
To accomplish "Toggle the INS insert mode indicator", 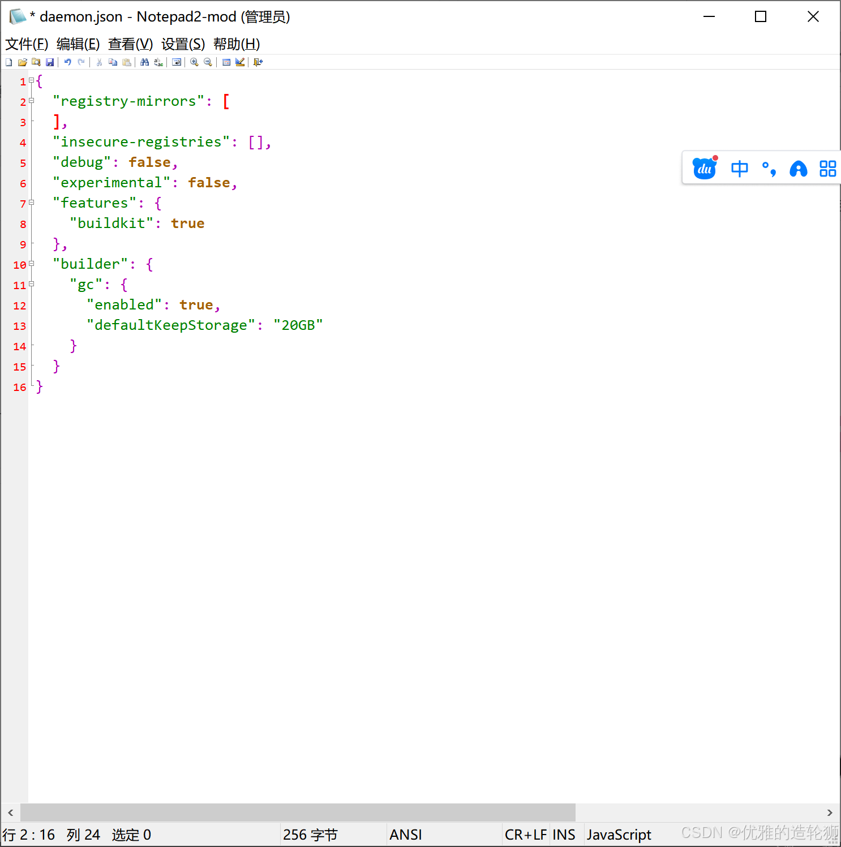I will (x=564, y=835).
